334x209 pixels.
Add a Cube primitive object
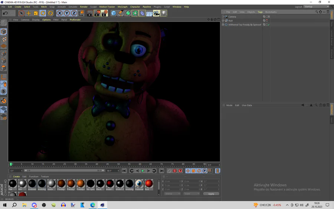pyautogui.click(x=114, y=13)
